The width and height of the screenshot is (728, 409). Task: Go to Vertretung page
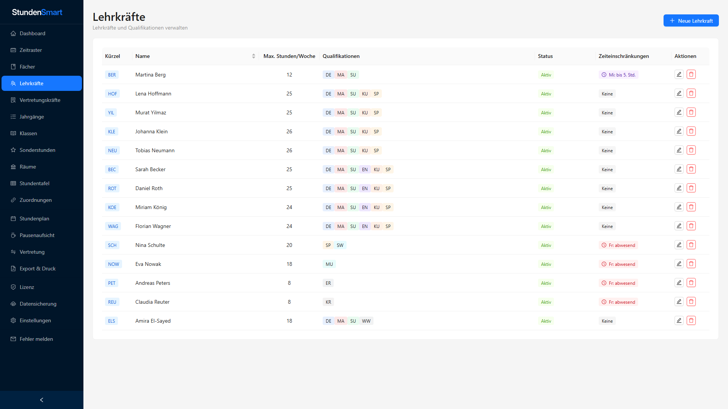pos(42,252)
